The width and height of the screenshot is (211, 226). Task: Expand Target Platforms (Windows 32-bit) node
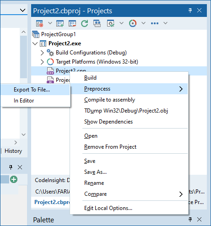click(x=42, y=62)
